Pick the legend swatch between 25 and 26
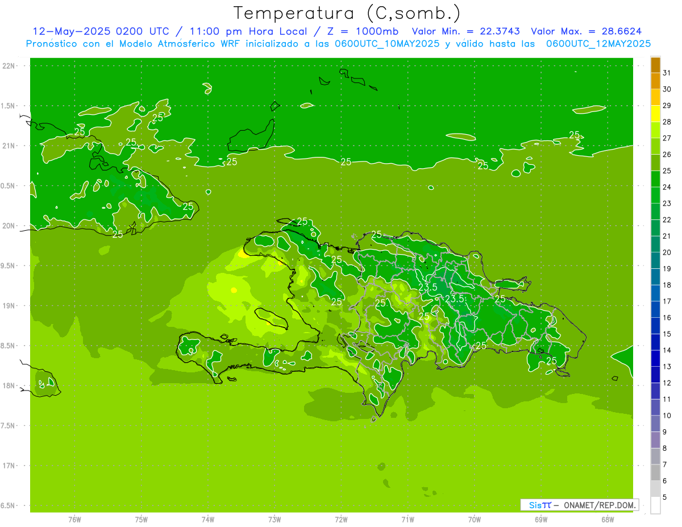682x527 pixels. point(655,163)
